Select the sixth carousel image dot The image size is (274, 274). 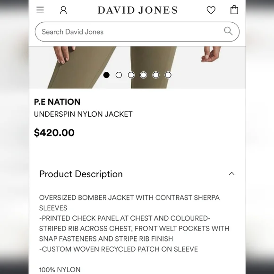tap(168, 75)
